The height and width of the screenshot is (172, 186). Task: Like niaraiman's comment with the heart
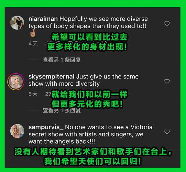167,23
